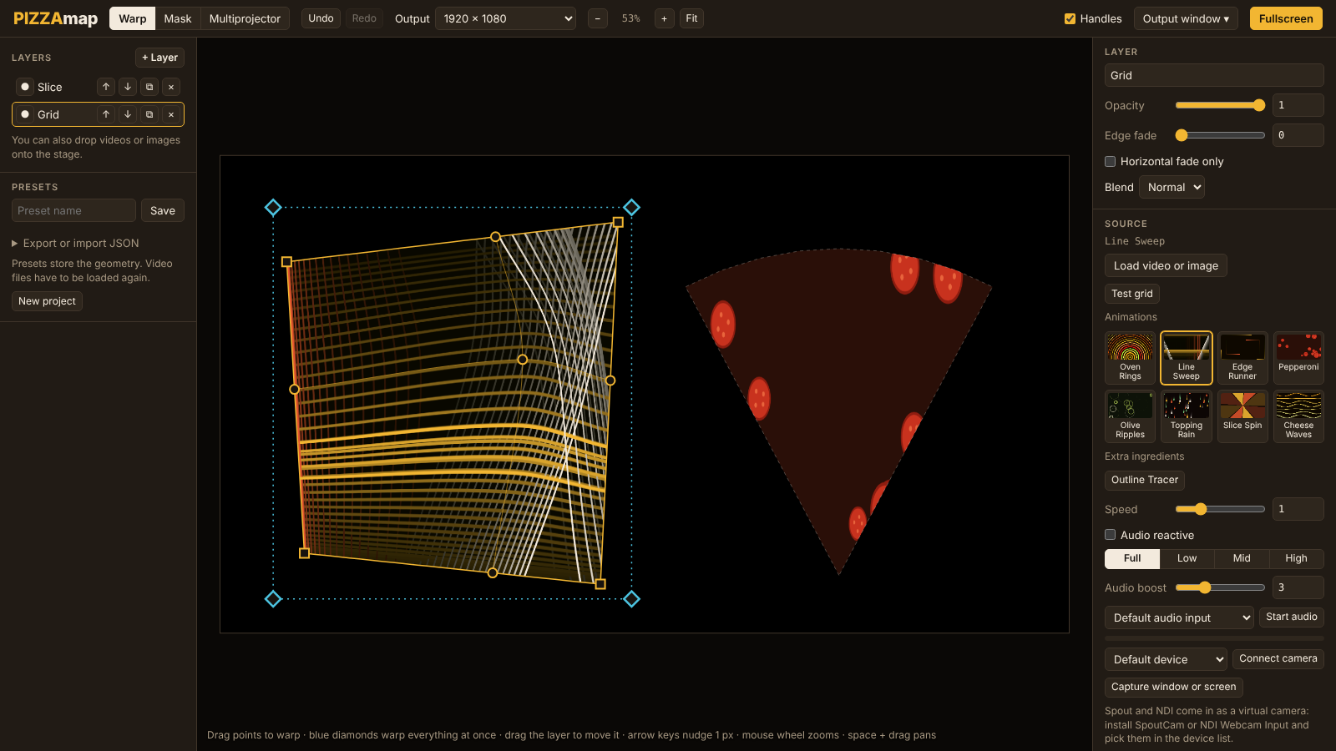Choose the Slice Spin animation
The height and width of the screenshot is (751, 1336).
(1242, 416)
